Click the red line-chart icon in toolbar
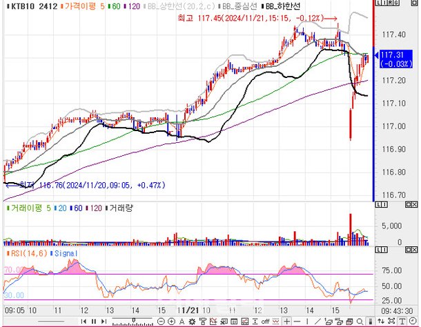The image size is (421, 327). [x=213, y=321]
